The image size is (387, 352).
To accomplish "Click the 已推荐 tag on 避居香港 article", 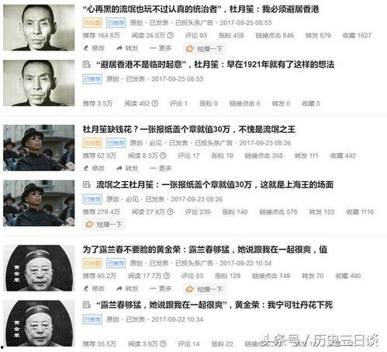I will [92, 78].
